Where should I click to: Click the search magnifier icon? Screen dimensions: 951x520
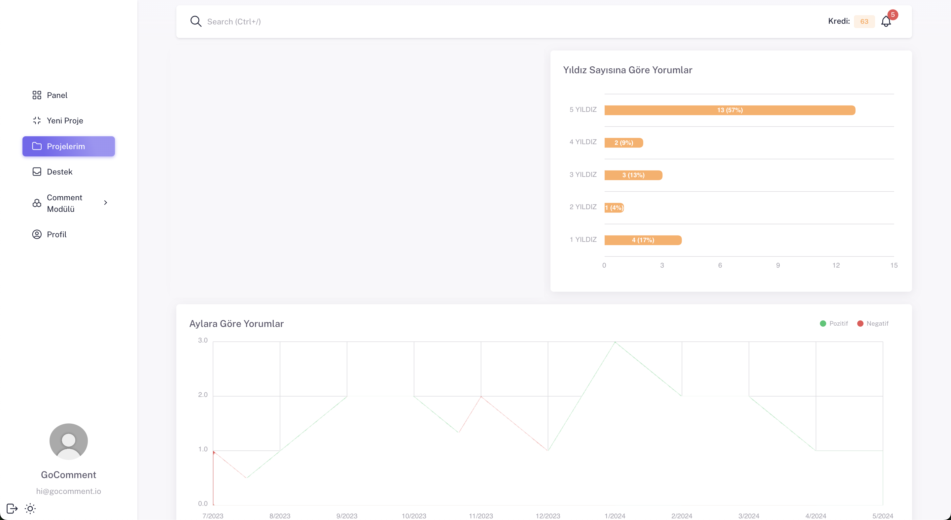coord(196,21)
